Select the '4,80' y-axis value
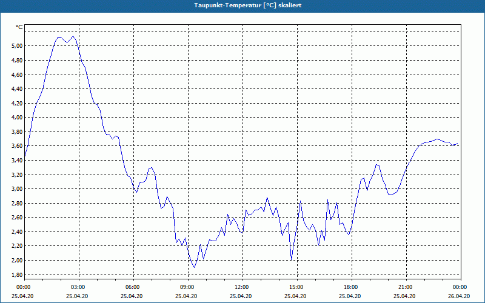The image size is (485, 303). point(17,60)
